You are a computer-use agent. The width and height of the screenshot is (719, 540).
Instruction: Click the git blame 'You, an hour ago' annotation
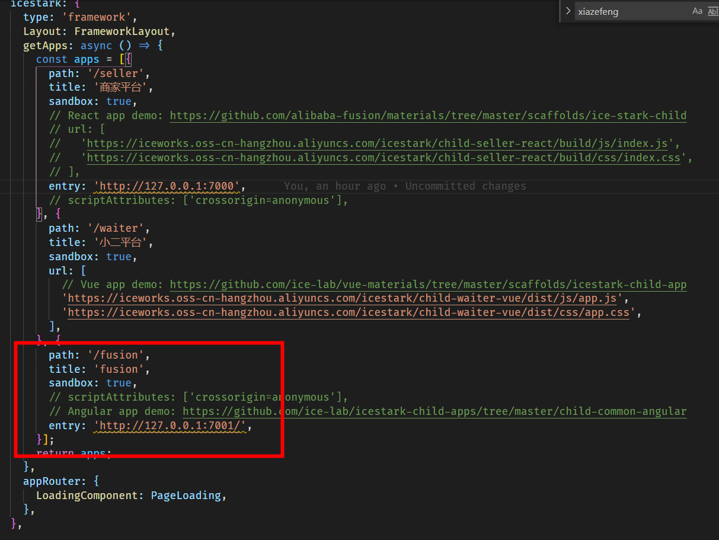point(405,186)
